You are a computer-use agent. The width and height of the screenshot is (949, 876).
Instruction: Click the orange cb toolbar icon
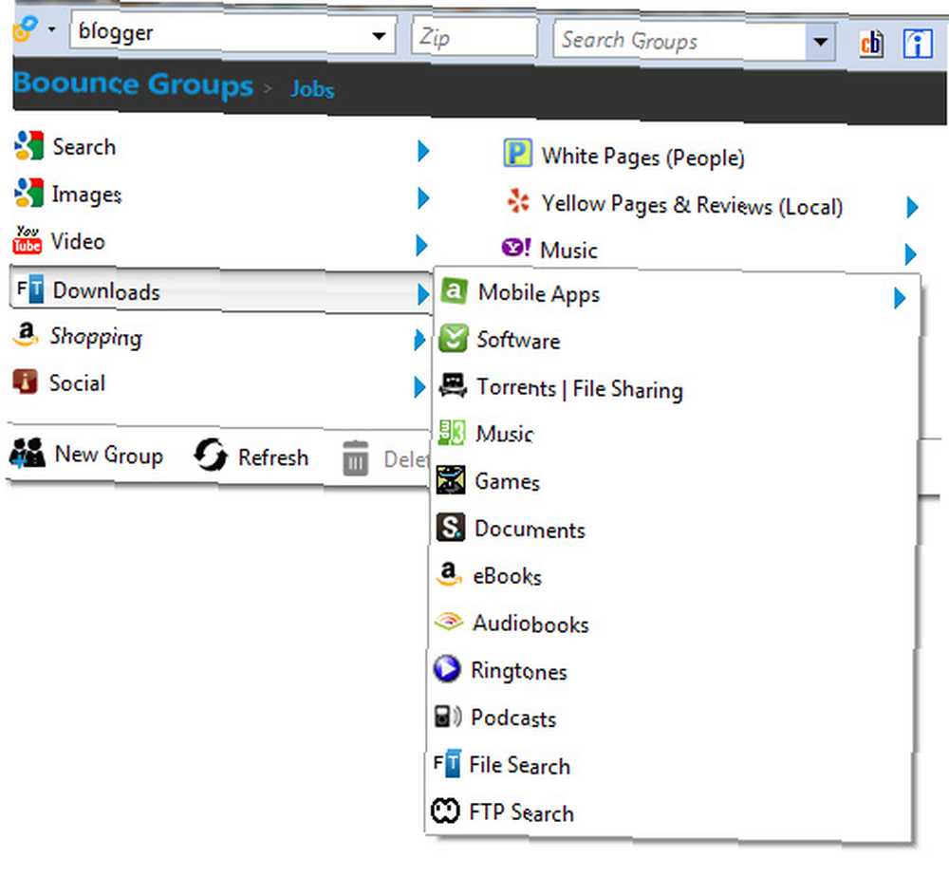tap(872, 43)
